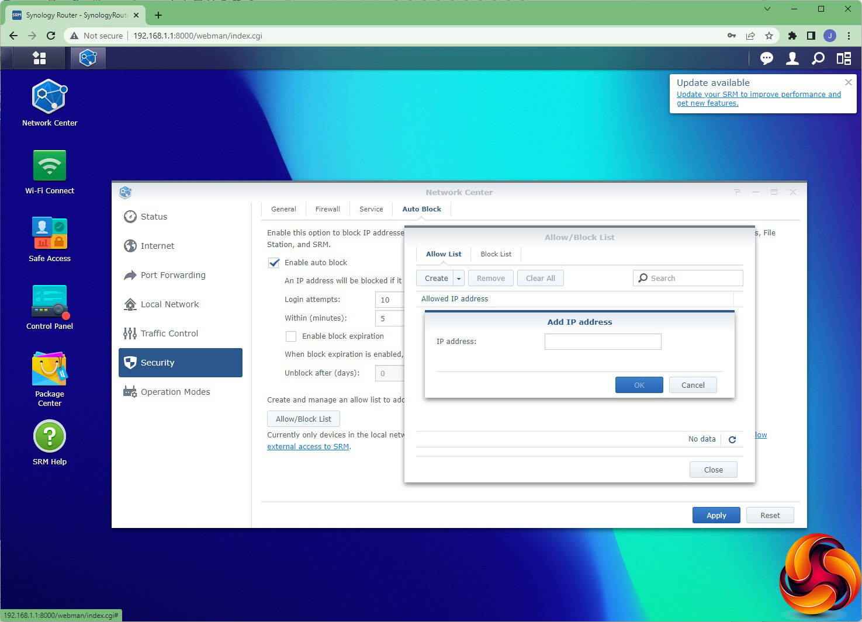Focus the IP address input field
The height and width of the screenshot is (622, 862).
click(x=603, y=342)
